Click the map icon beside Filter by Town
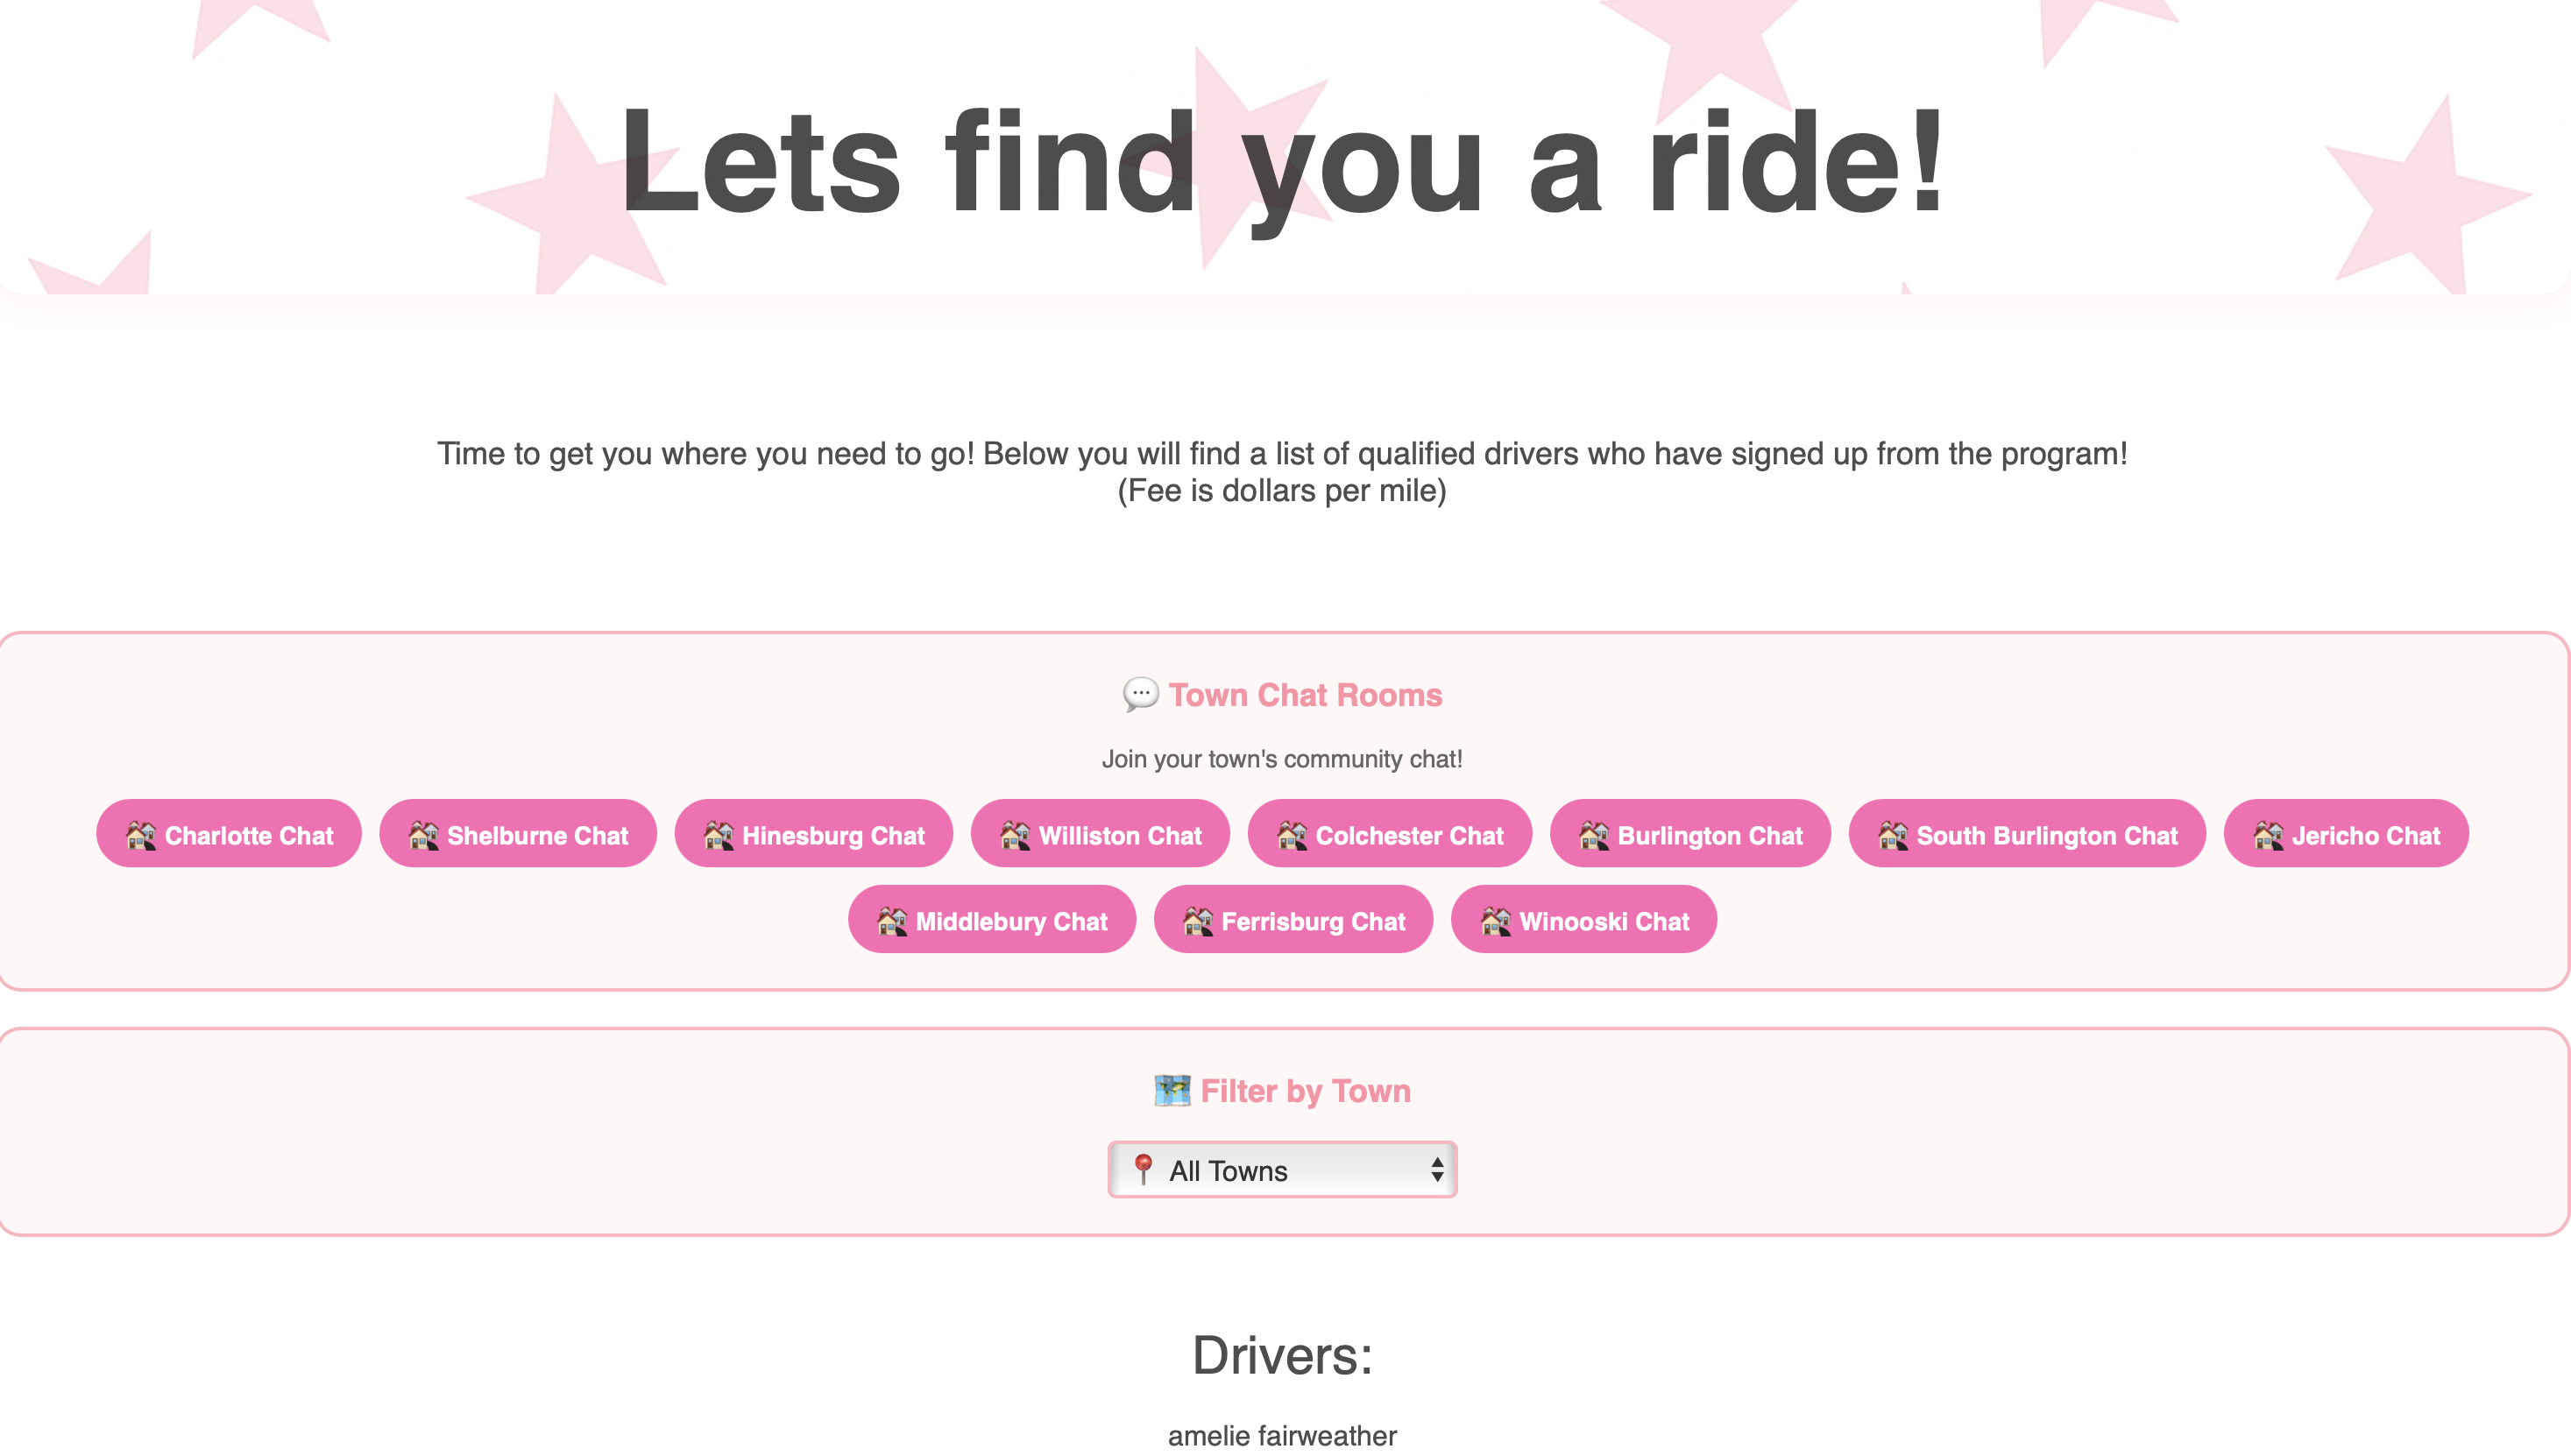Viewport: 2571px width, 1456px height. coord(1172,1090)
